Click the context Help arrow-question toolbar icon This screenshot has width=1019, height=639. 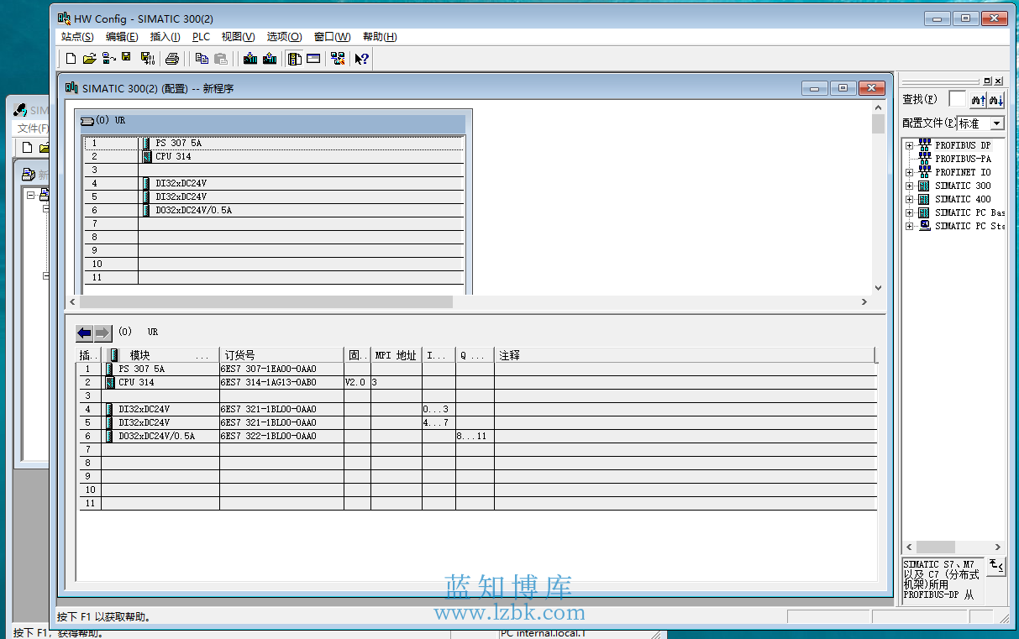coord(362,59)
